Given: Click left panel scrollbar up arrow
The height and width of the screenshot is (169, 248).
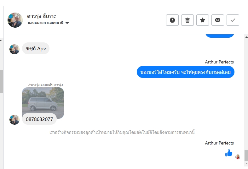Looking at the screenshot, I should click(x=1, y=41).
